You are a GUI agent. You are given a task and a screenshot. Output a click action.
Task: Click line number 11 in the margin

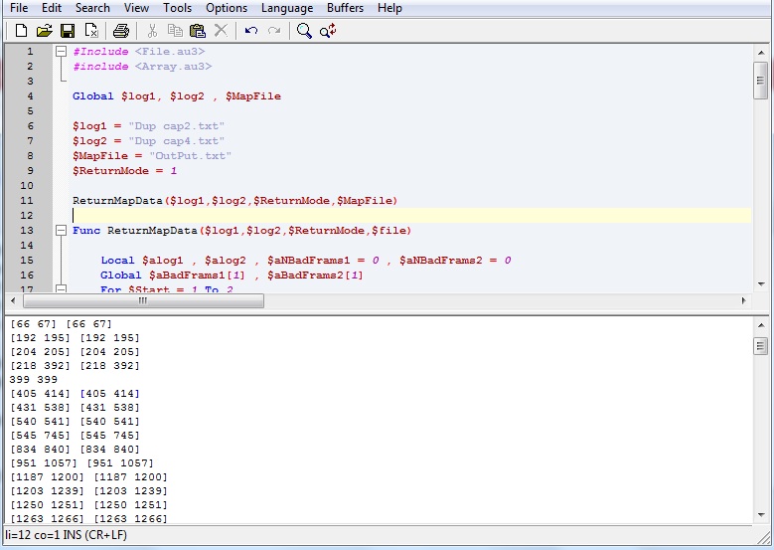(x=27, y=200)
